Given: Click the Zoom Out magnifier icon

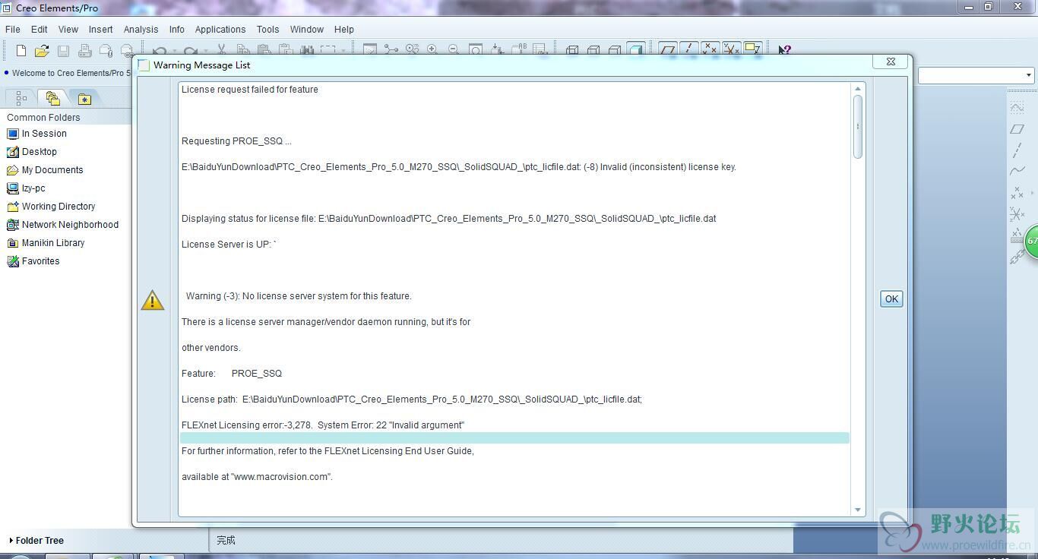Looking at the screenshot, I should pos(454,50).
